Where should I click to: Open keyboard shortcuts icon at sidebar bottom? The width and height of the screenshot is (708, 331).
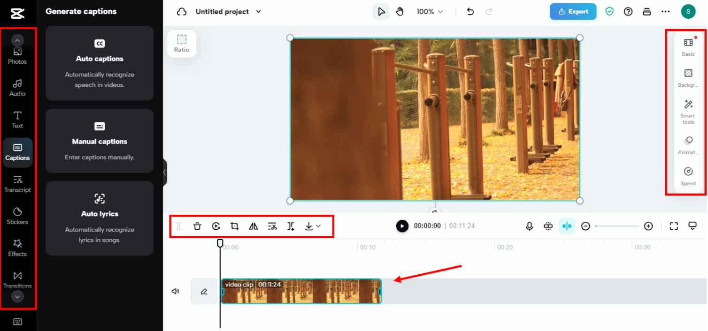[17, 322]
